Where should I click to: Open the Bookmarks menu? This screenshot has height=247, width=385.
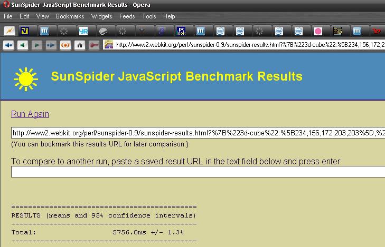(70, 16)
